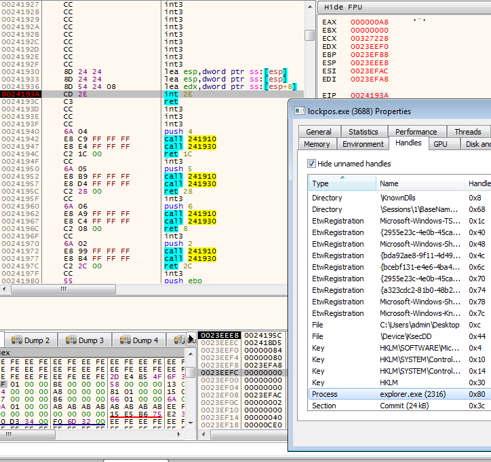491x462 pixels.
Task: Click the lockpos.exe Properties window icon
Action: (299, 111)
